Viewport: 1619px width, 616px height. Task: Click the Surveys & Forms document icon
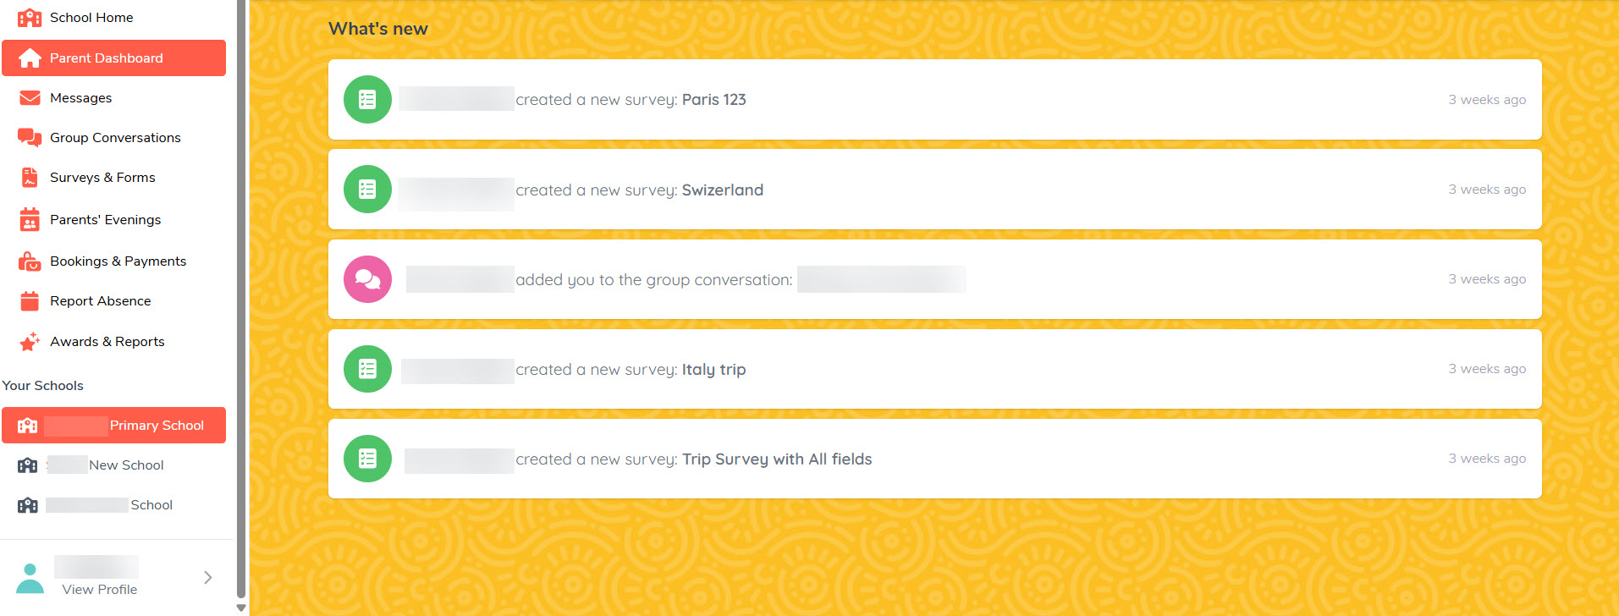click(x=30, y=178)
